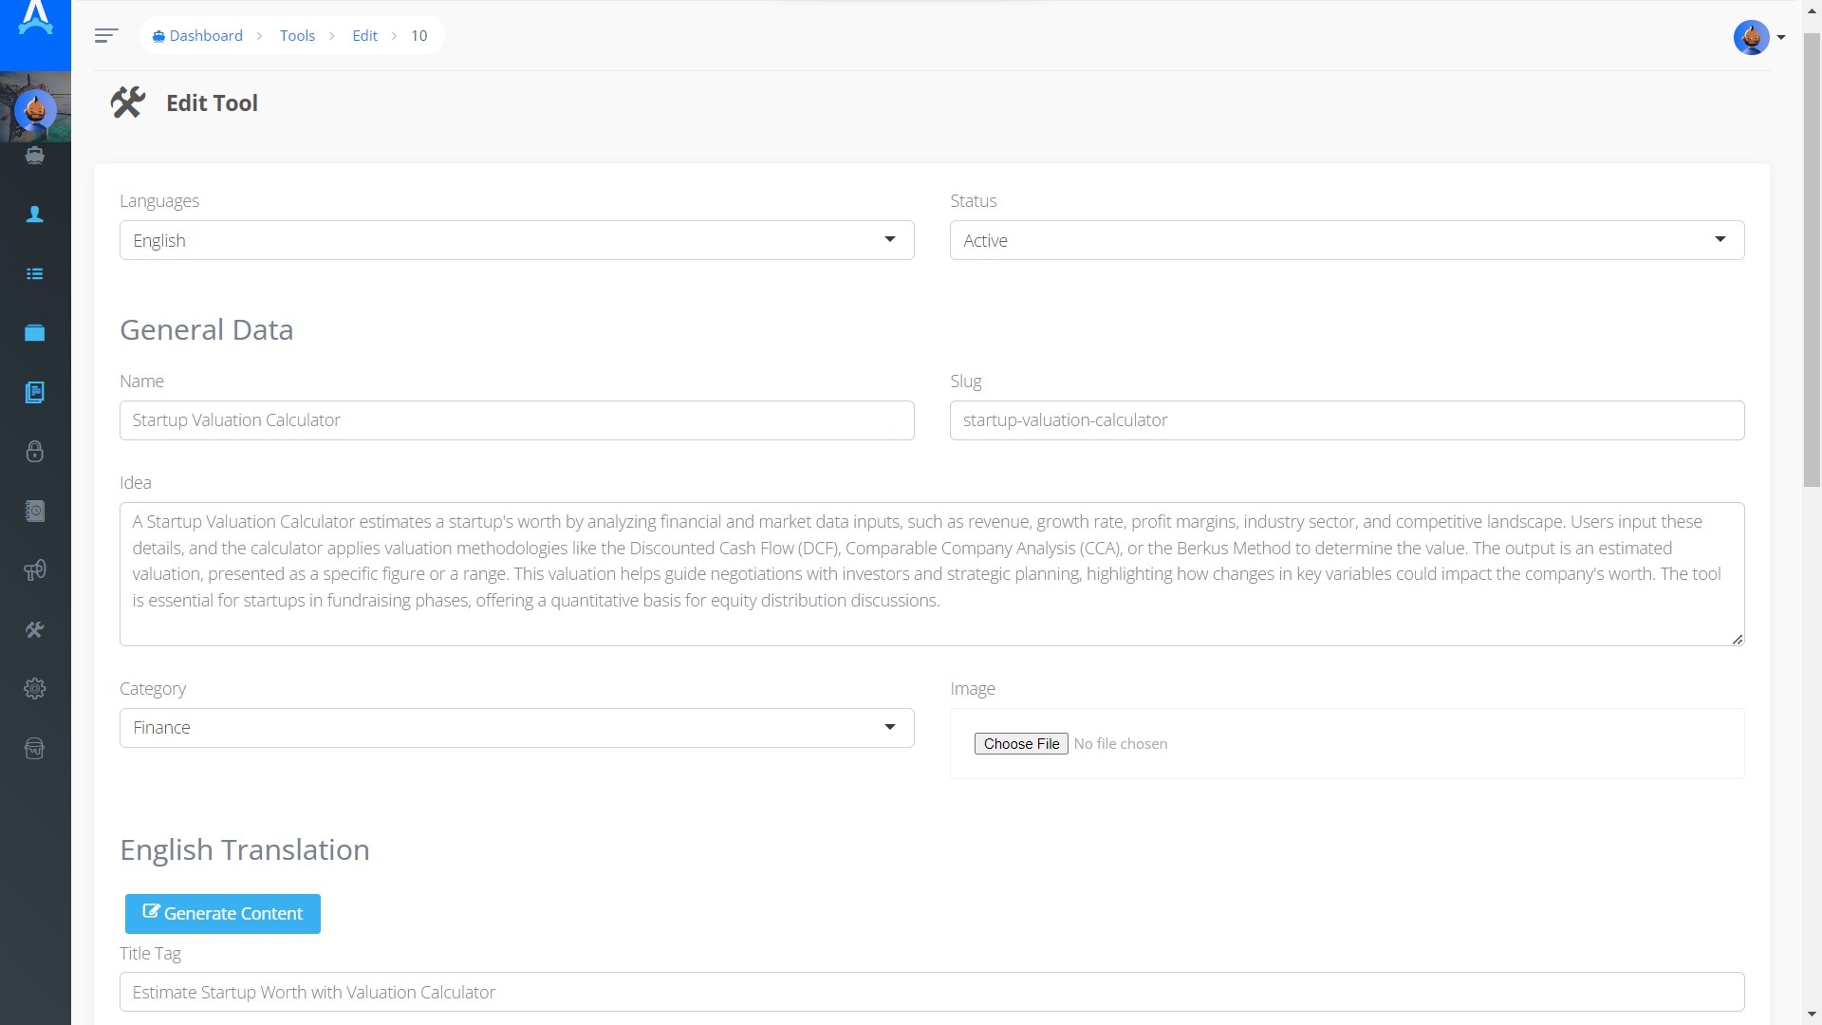Open the tools wrench sidebar icon
Image resolution: width=1822 pixels, height=1025 pixels.
[35, 630]
